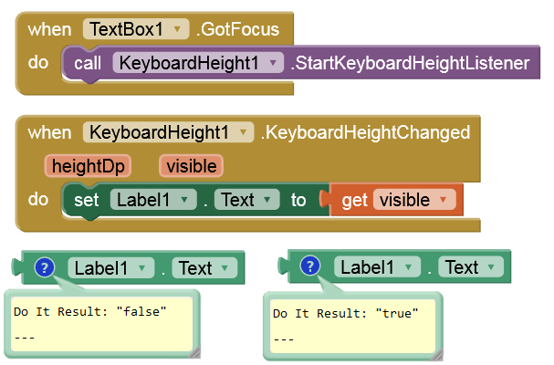Screen dimensions: 554x365
Task: Select the visible event parameter
Action: [192, 166]
